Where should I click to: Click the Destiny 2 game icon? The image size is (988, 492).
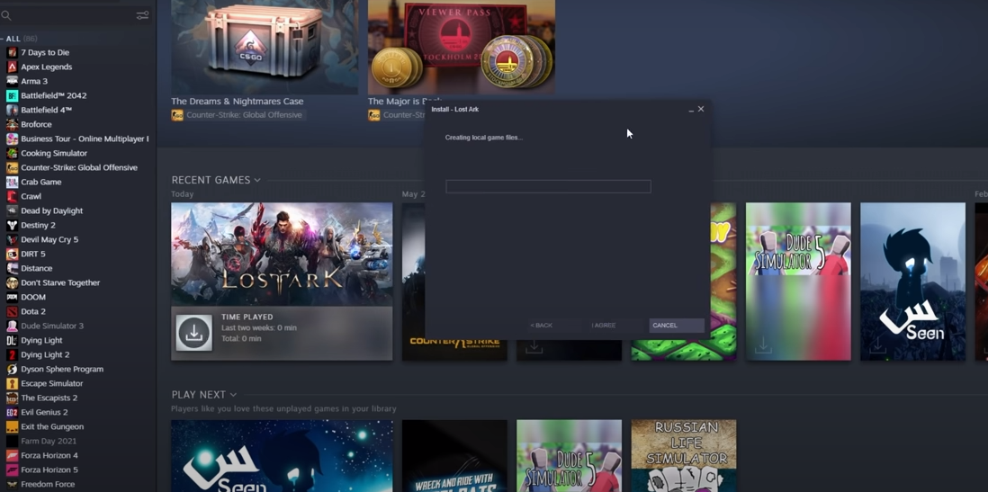(12, 225)
